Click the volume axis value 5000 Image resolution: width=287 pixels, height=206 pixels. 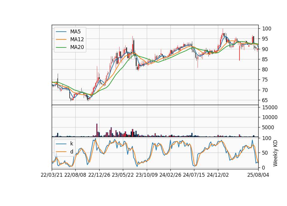[268, 127]
